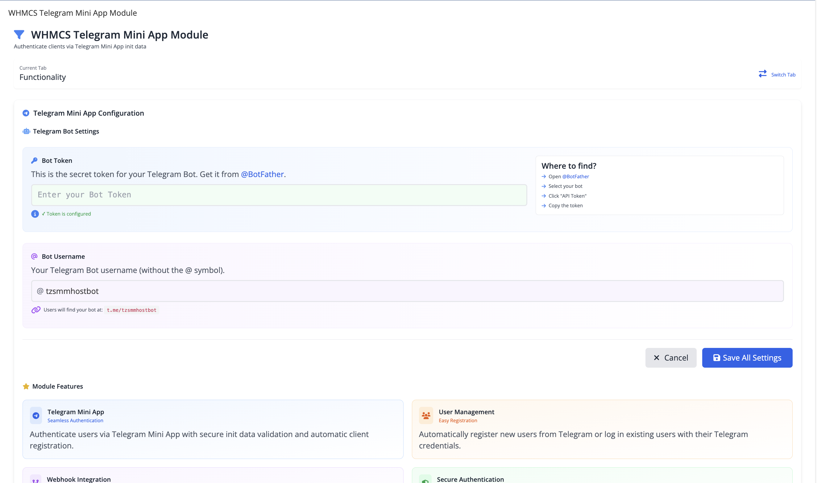
Task: Click the chain link icon before the bot URL
Action: point(35,310)
